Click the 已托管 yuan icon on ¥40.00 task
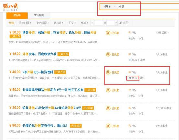 coord(108,72)
